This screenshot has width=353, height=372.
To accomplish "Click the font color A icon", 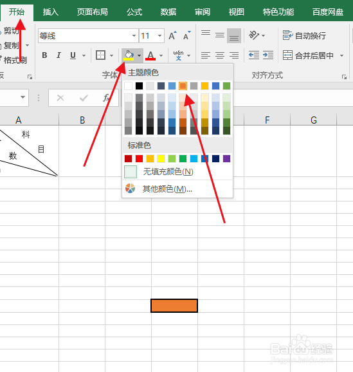I will point(150,55).
